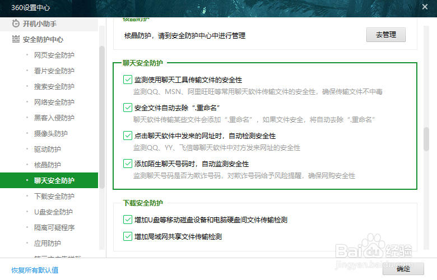Uncheck 增加U盘等移动磁盘设备 transfer detection
Viewport: 437px width, 280px height.
point(128,220)
